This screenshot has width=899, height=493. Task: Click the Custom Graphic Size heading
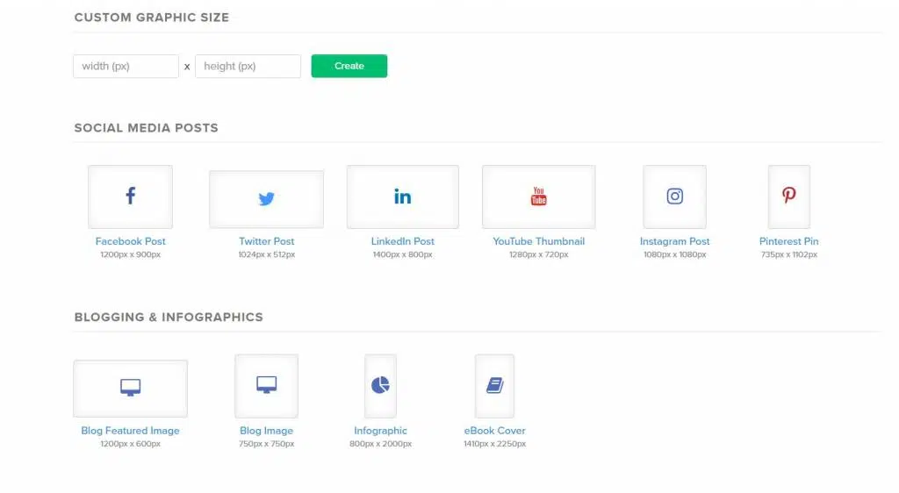click(151, 18)
